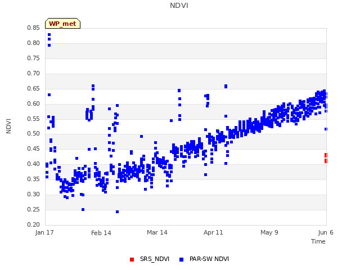The width and height of the screenshot is (360, 270).
Task: Click the NDVI chart title
Action: (x=179, y=6)
